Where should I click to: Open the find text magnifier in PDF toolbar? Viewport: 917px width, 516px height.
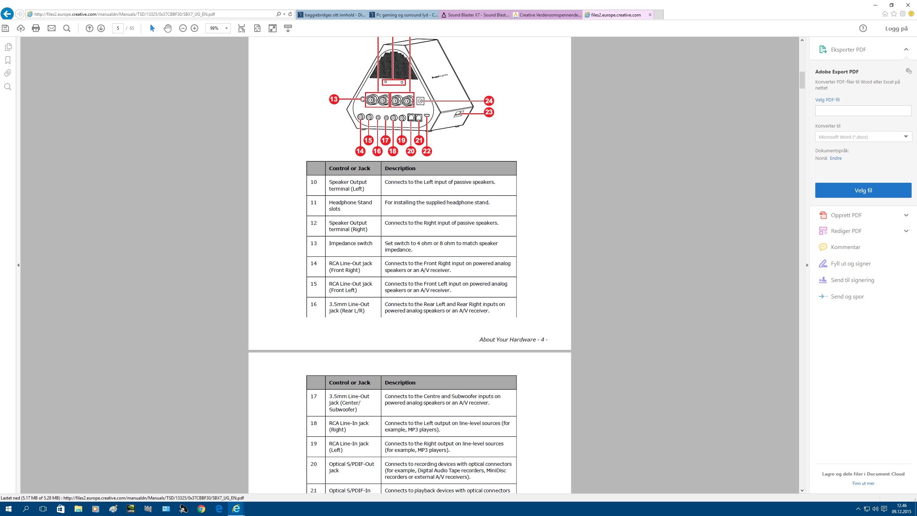(x=67, y=28)
